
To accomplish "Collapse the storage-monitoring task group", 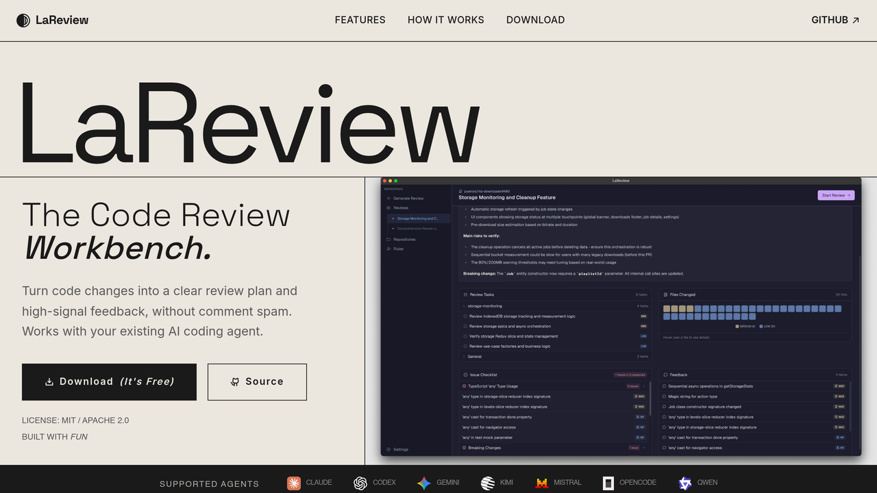I will coord(464,306).
